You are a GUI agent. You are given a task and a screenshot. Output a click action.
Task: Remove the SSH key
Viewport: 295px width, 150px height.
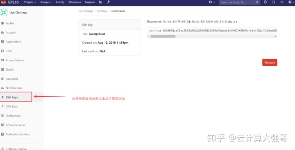tap(270, 63)
